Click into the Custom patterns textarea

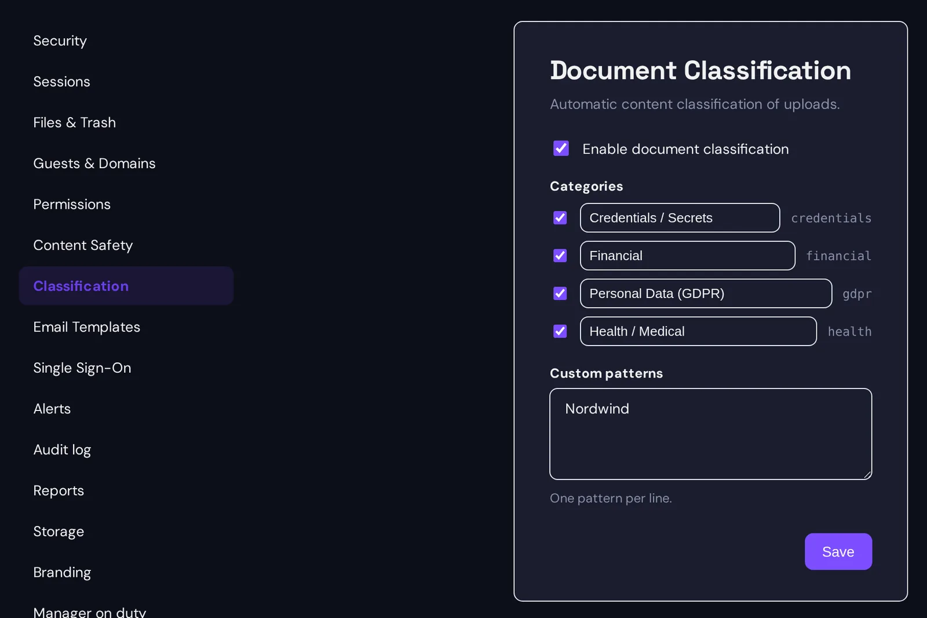pyautogui.click(x=710, y=434)
